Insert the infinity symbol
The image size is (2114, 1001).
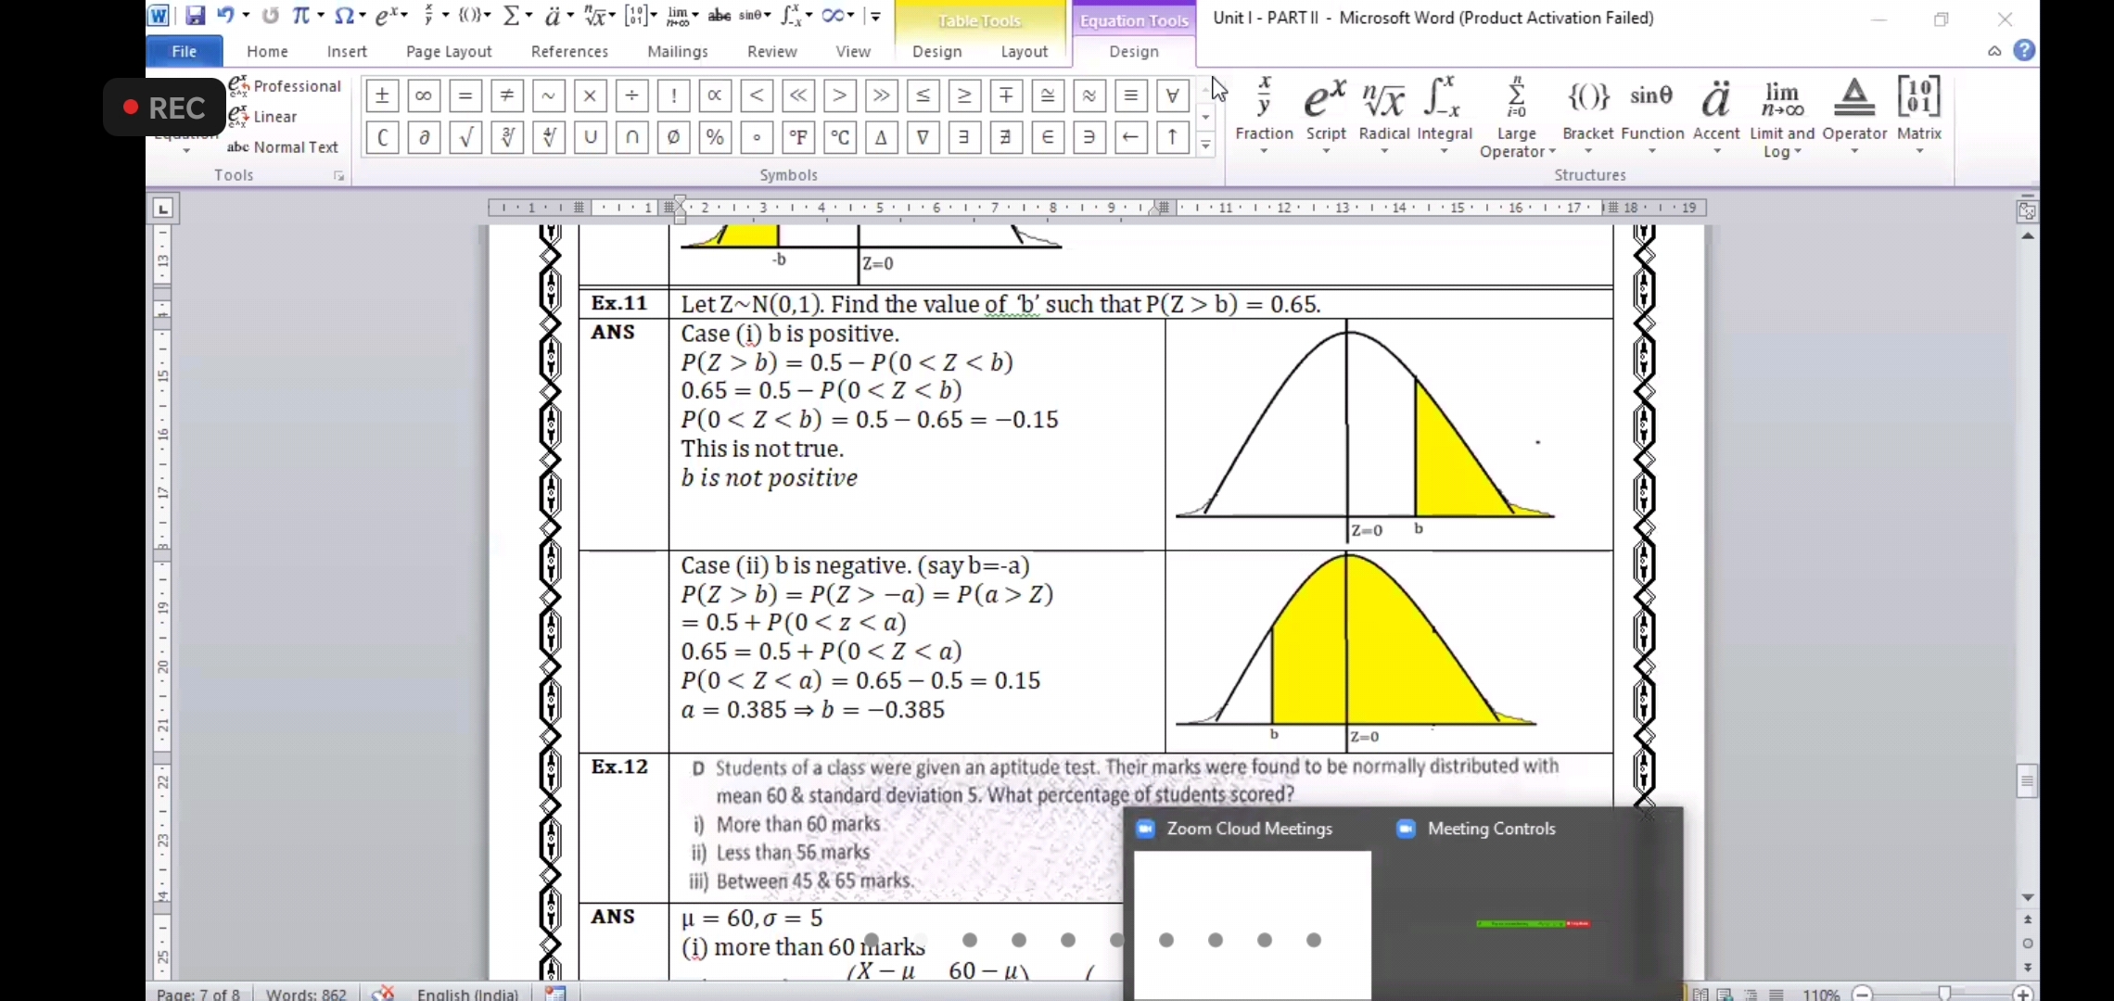pos(424,95)
